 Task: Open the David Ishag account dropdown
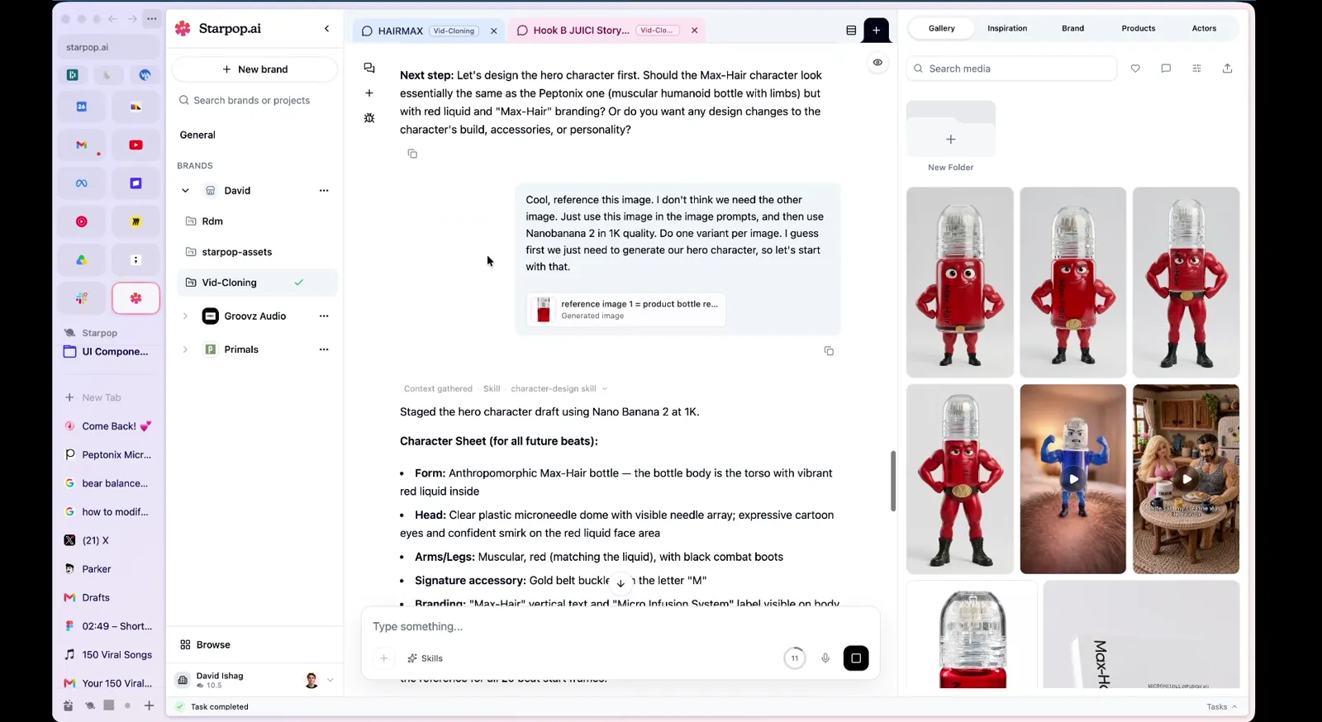(330, 680)
